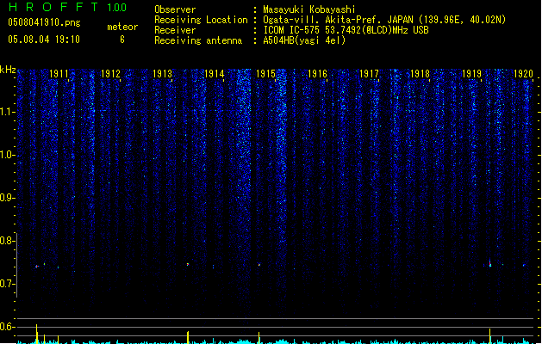Click the observer name Masayuki Kobayashi
The height and width of the screenshot is (344, 542).
(309, 9)
